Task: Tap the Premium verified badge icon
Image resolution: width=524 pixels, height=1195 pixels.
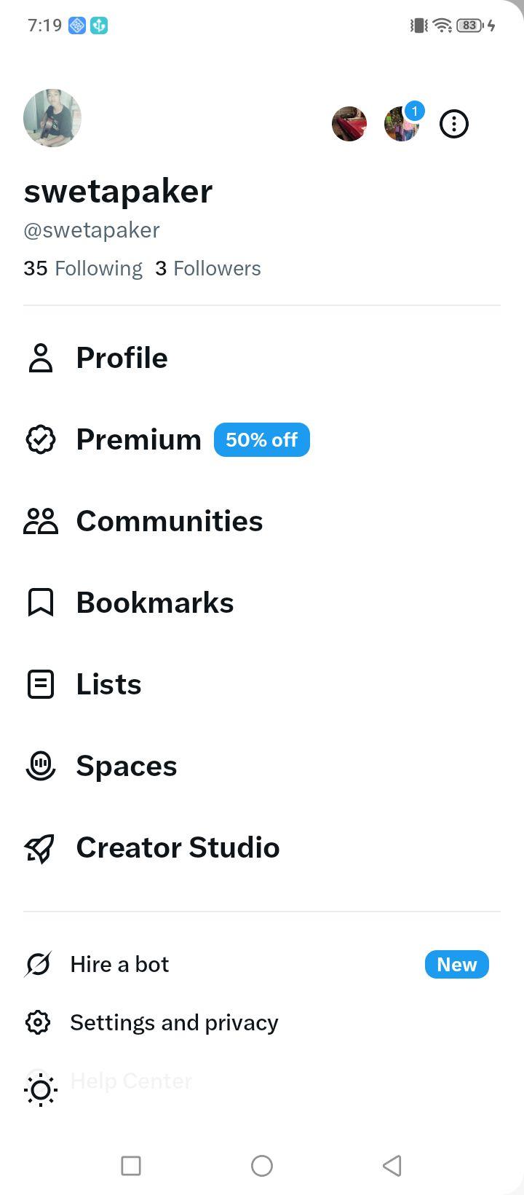Action: point(41,439)
